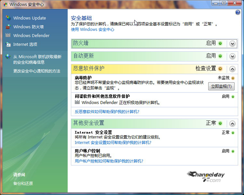Click the Windows Security Center shield title icon

click(x=5, y=4)
